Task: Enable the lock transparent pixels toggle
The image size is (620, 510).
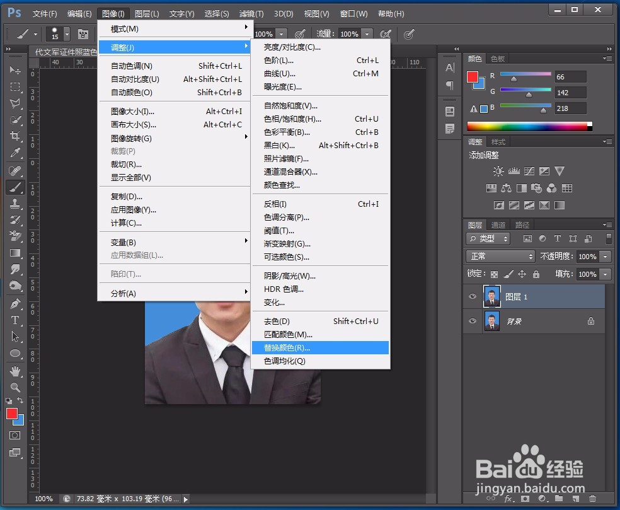Action: coord(494,274)
